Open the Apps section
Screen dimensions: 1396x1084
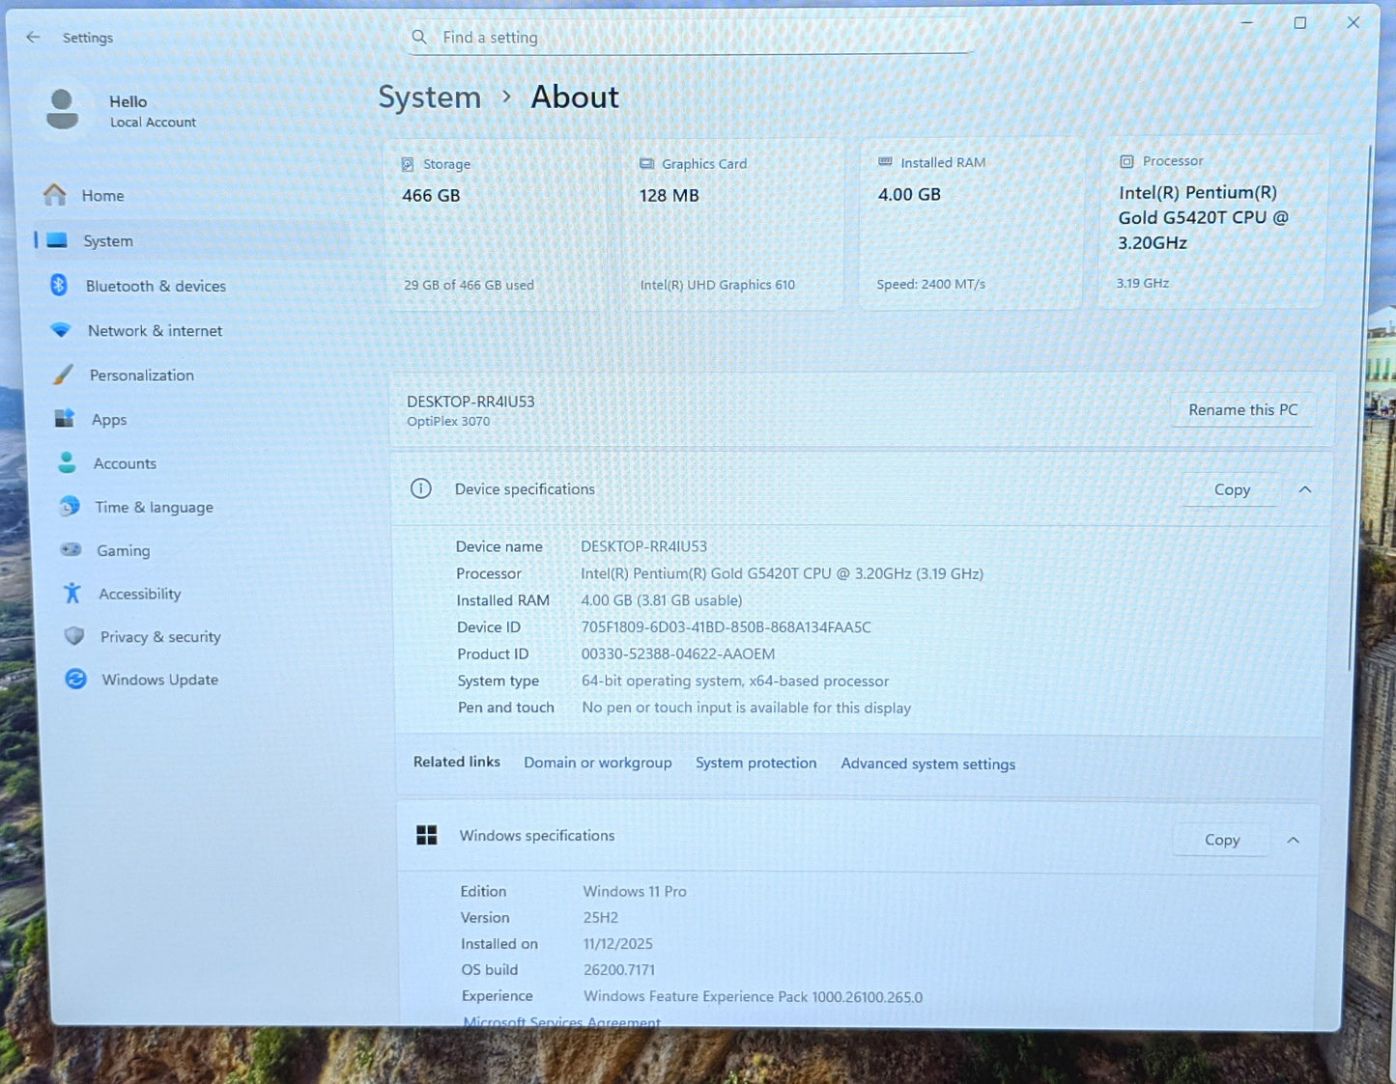coord(108,419)
